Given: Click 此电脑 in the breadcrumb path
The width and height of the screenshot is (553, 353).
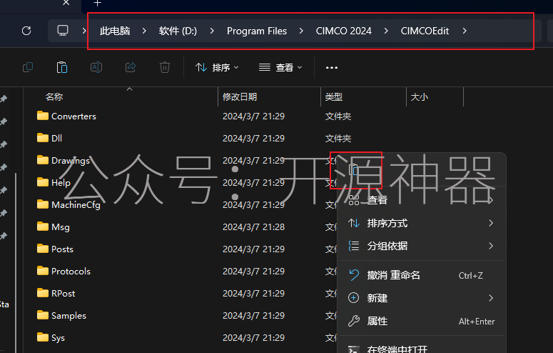Looking at the screenshot, I should click(115, 31).
